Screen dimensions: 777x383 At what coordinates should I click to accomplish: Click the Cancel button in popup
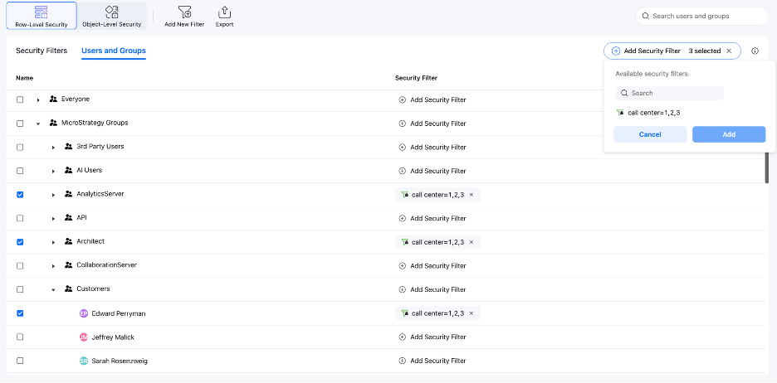(x=649, y=134)
